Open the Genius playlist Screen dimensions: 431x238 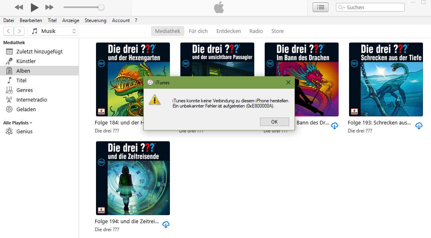click(x=39, y=132)
